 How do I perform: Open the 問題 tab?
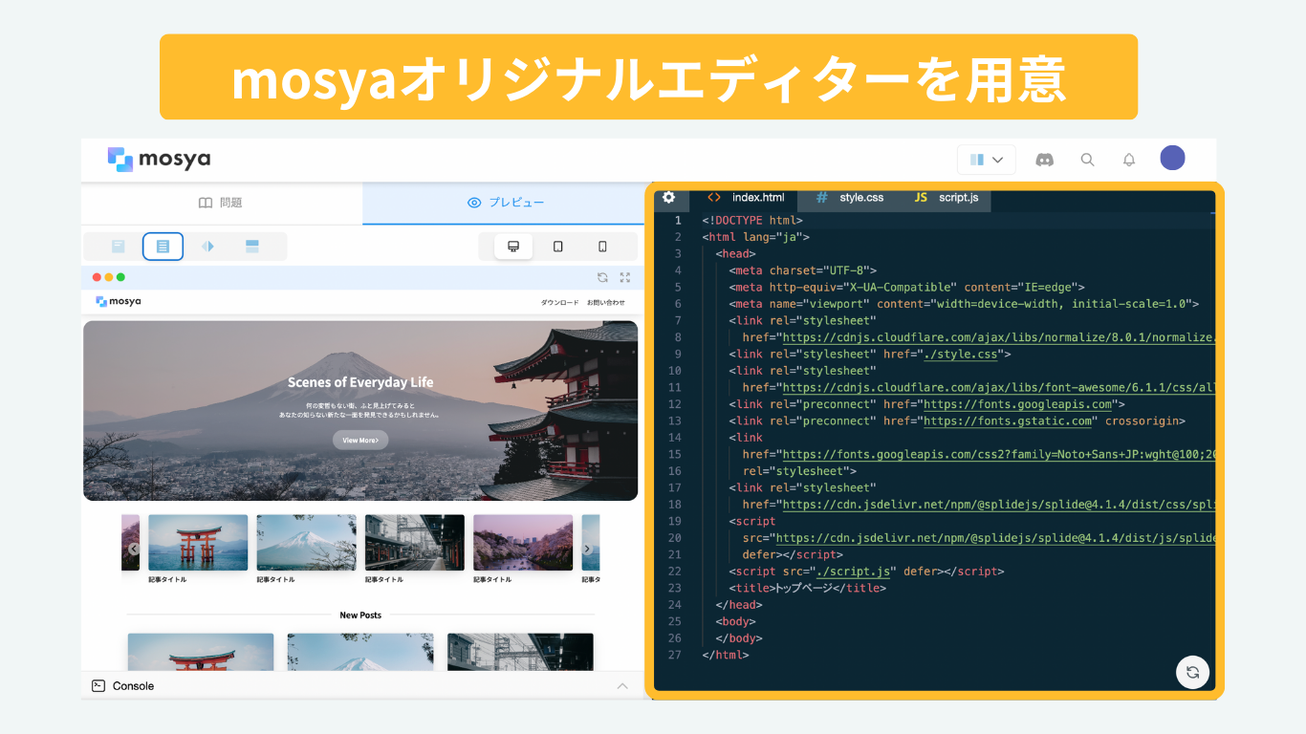click(220, 203)
